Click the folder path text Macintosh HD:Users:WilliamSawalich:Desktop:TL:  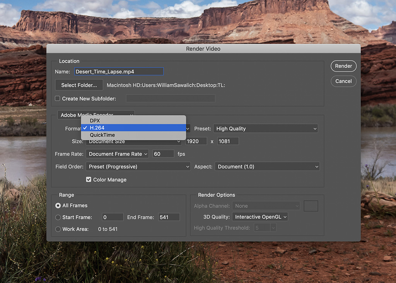pyautogui.click(x=166, y=85)
